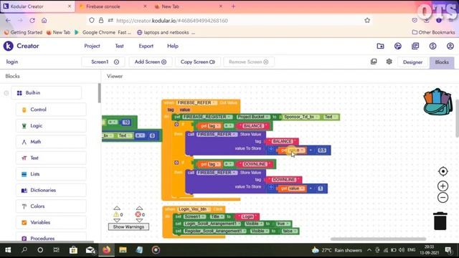Open File Explorer from the taskbar

(x=123, y=250)
